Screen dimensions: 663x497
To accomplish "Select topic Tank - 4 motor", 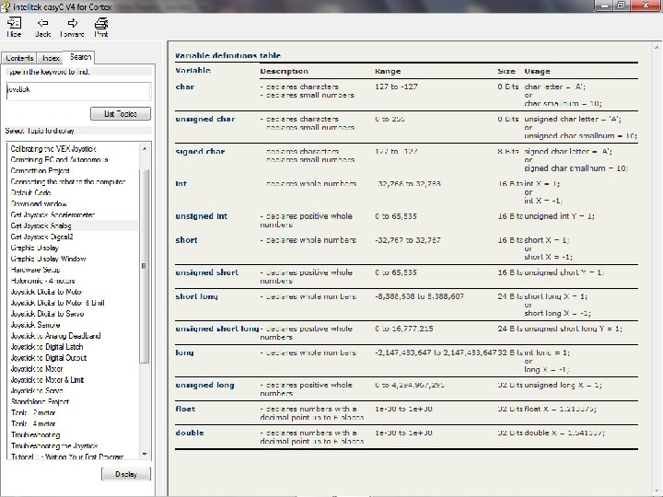I will pos(33,423).
